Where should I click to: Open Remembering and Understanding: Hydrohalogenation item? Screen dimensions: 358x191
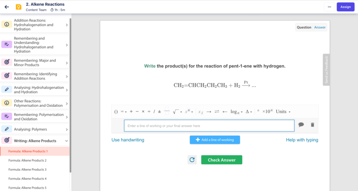tap(35, 45)
